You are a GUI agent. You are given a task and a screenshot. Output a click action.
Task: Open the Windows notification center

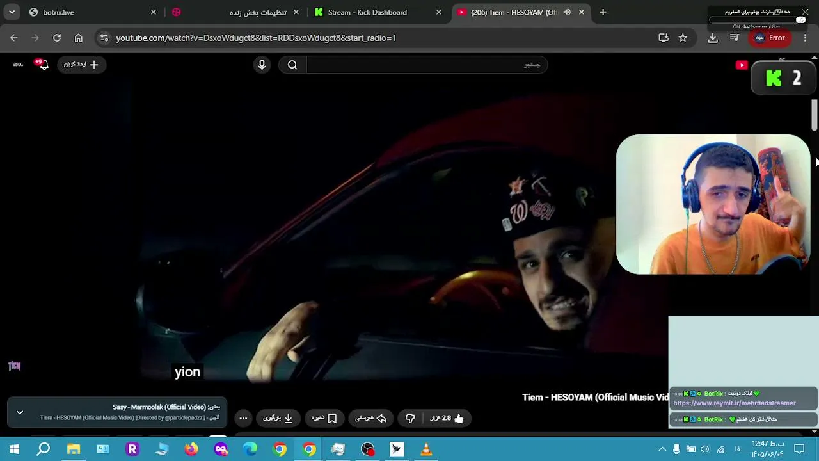798,449
